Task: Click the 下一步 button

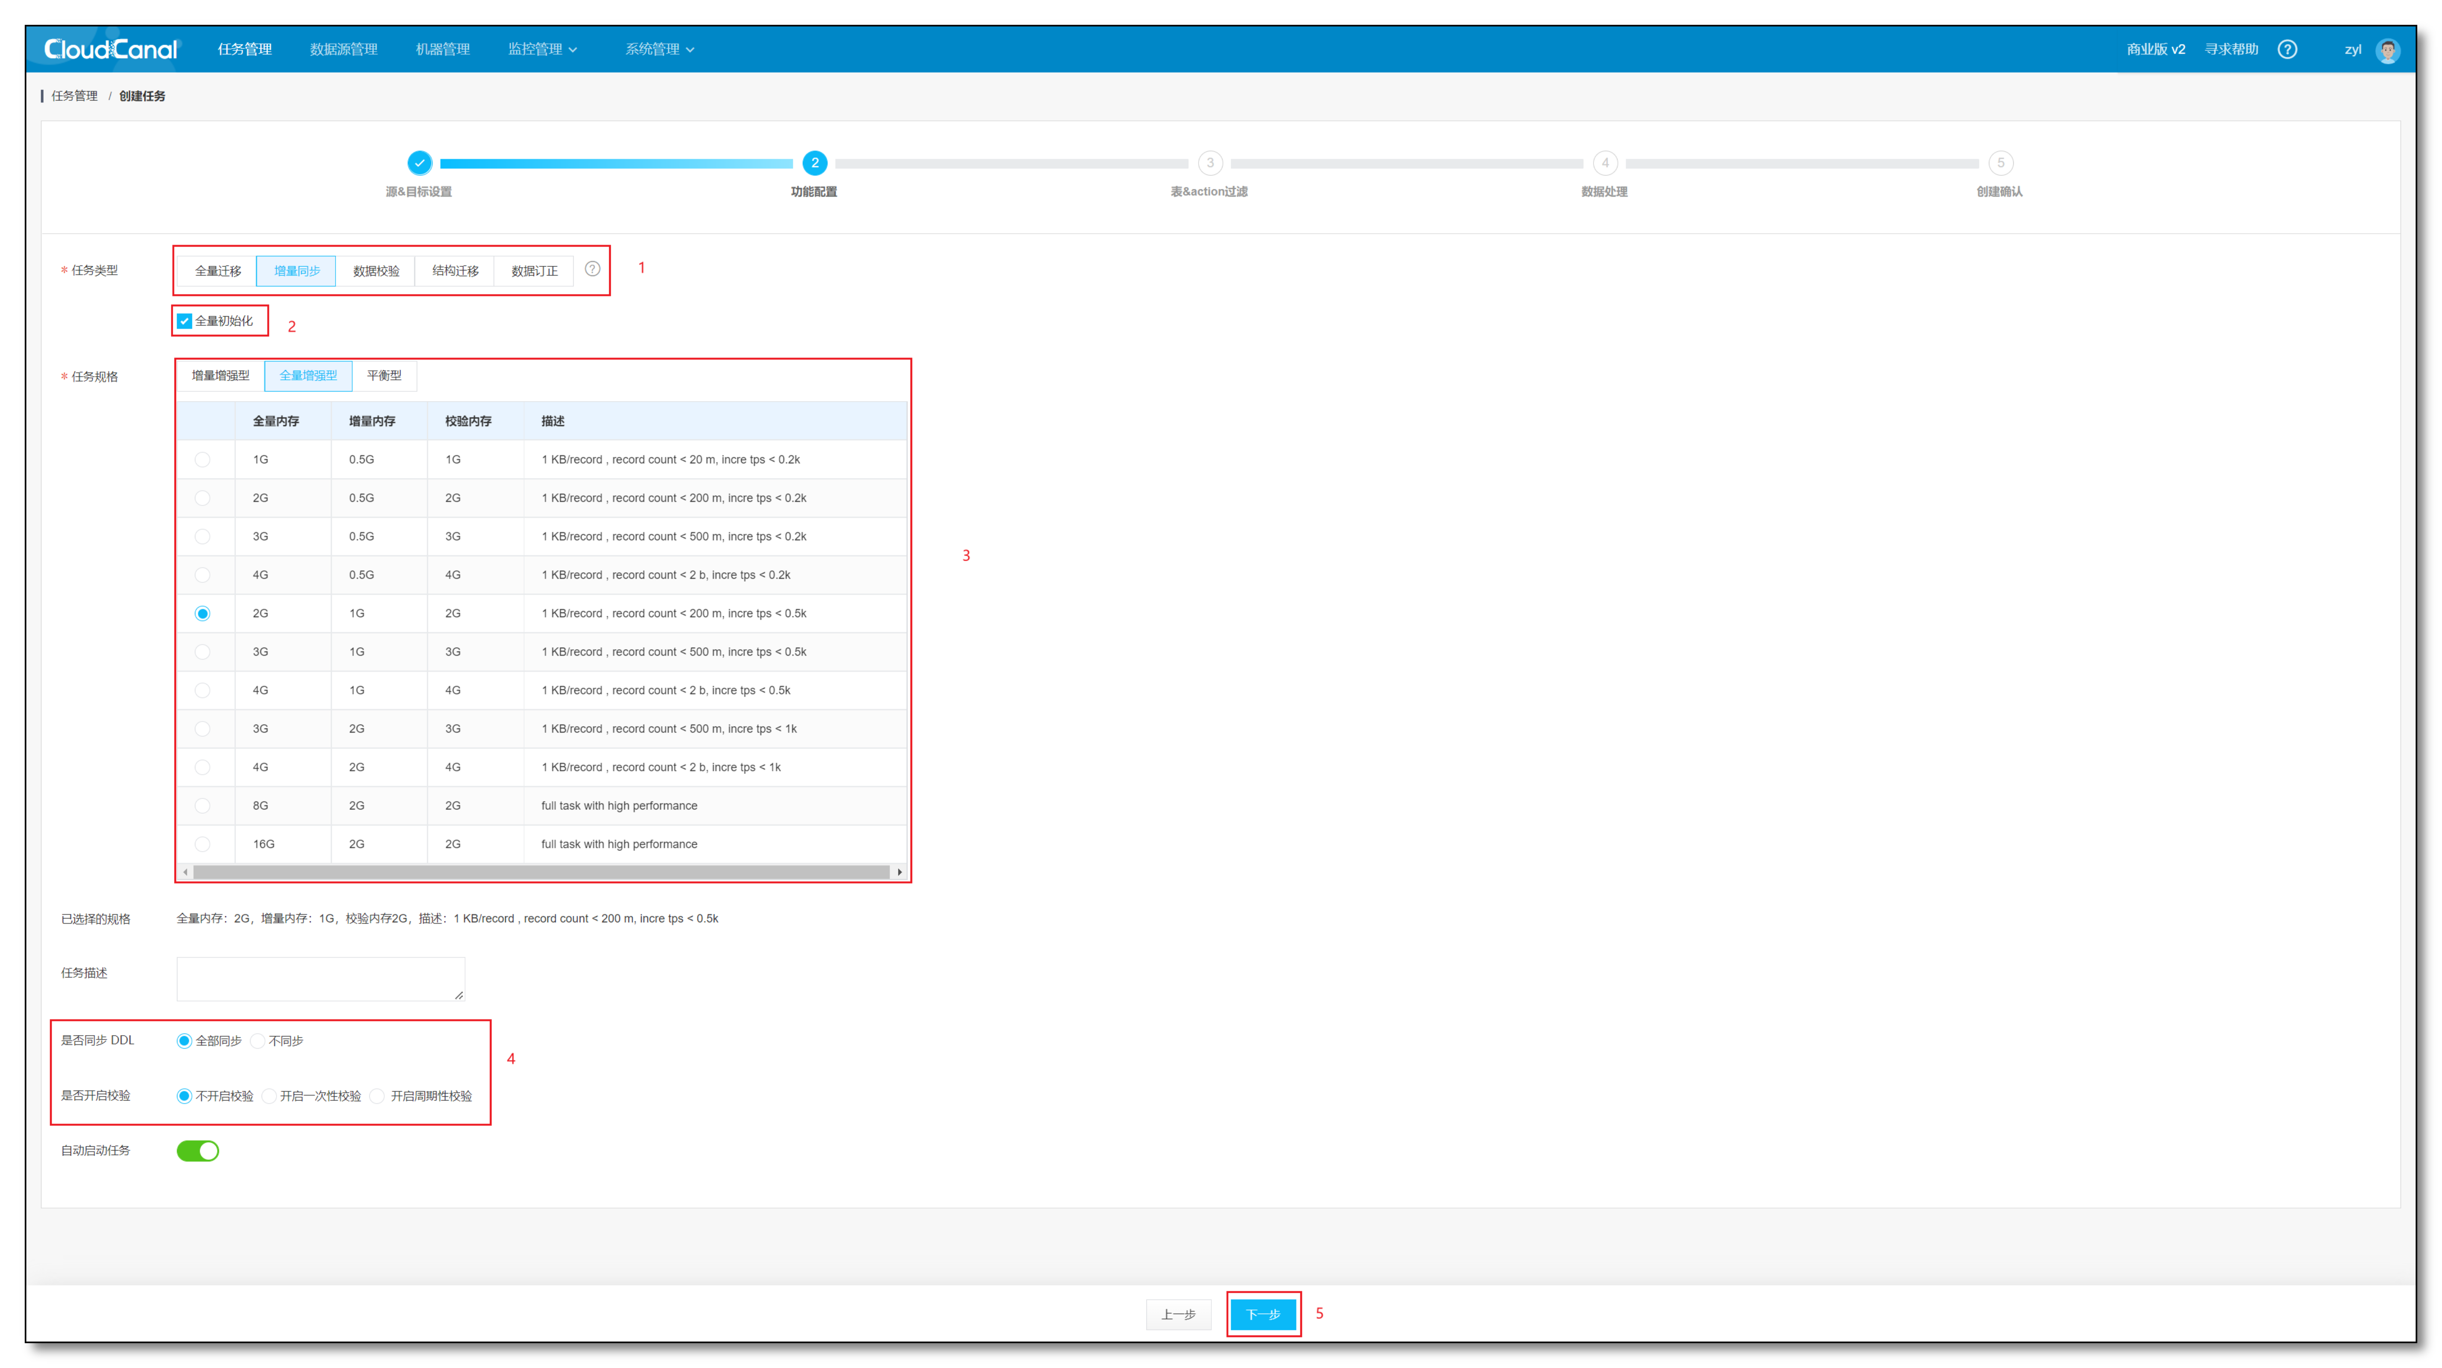Action: coord(1263,1314)
